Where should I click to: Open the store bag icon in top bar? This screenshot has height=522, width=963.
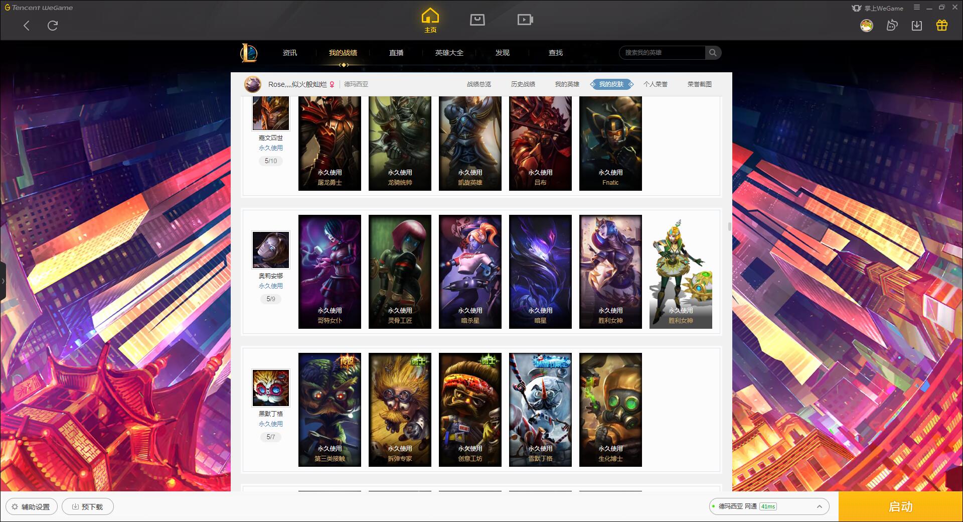[477, 20]
